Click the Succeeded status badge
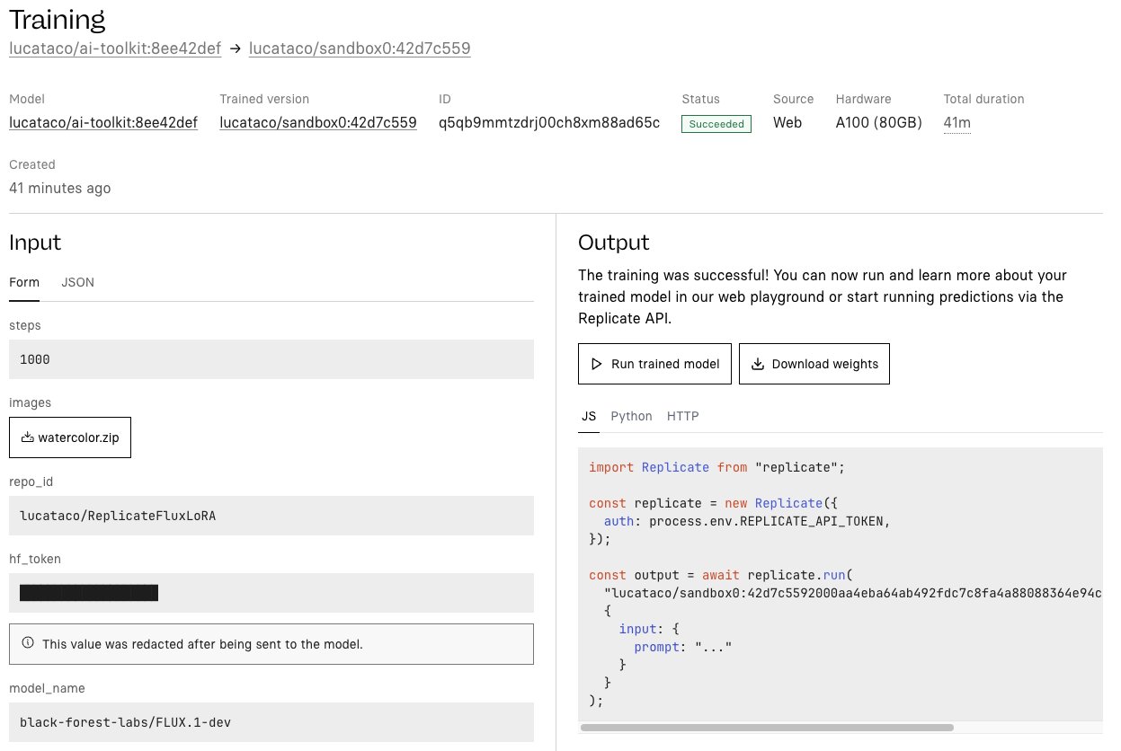 pyautogui.click(x=716, y=124)
